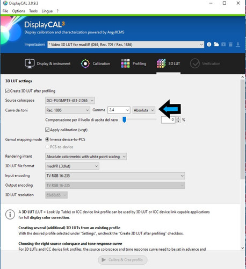Click the DisplayCAL logo text in banner
This screenshot has height=269, width=246.
[x=45, y=25]
